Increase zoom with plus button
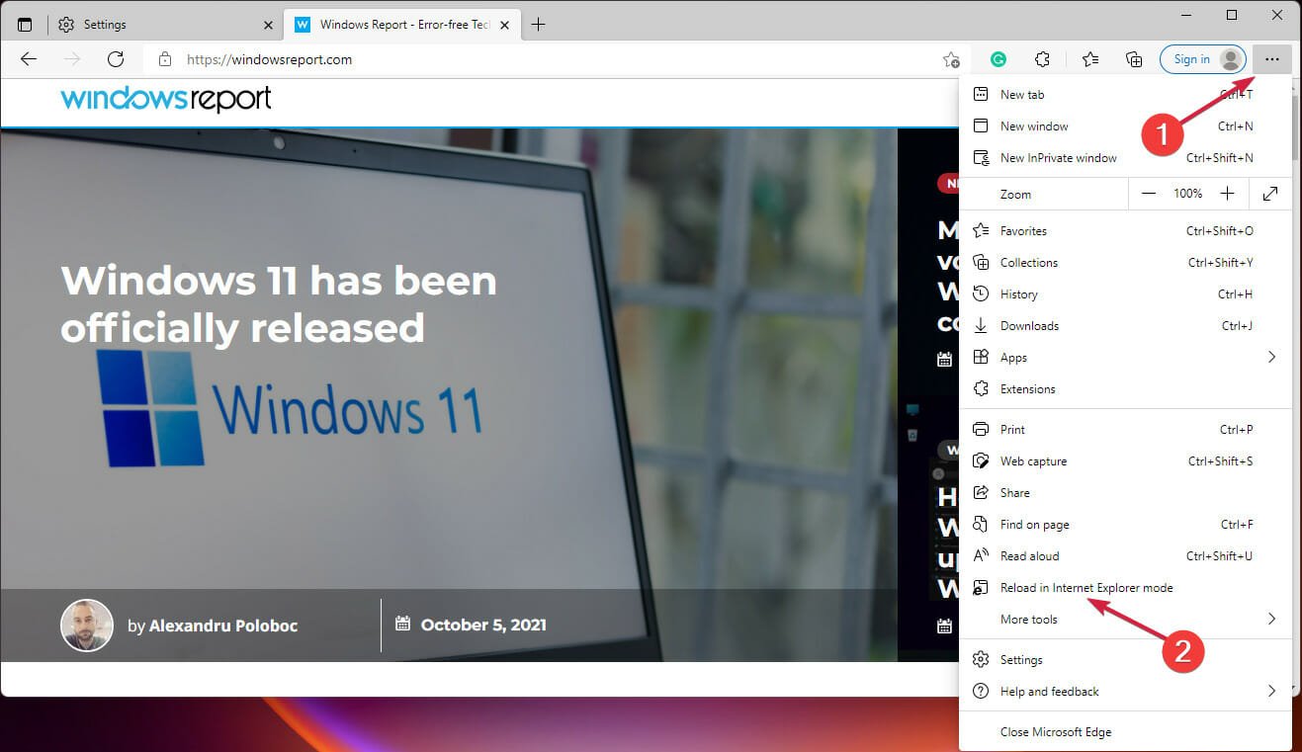The width and height of the screenshot is (1302, 752). pos(1227,194)
